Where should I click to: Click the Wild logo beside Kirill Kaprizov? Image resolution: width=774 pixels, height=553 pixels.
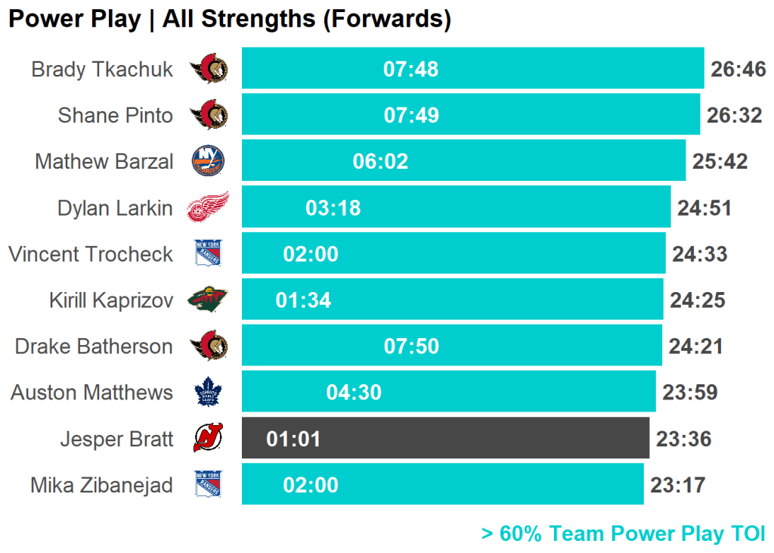click(x=208, y=300)
